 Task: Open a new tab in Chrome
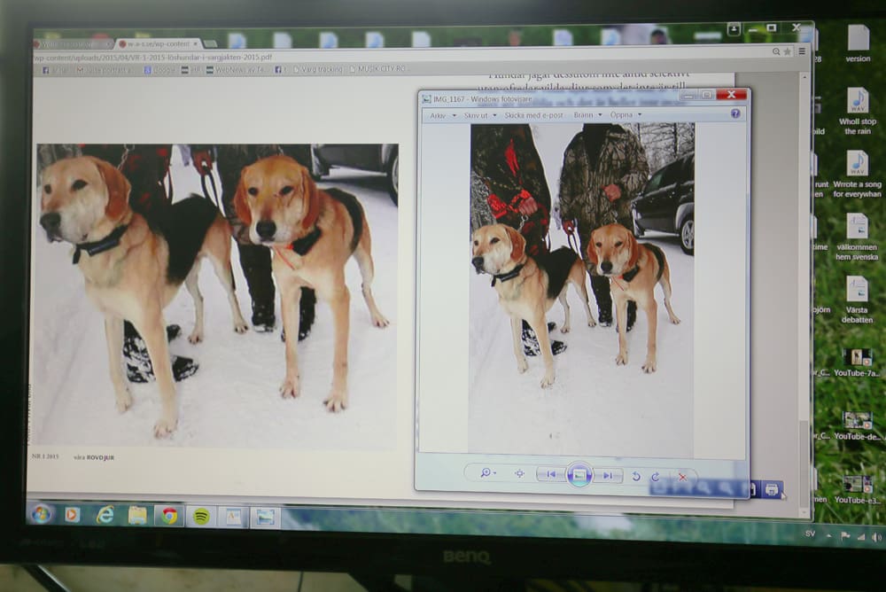coord(210,43)
